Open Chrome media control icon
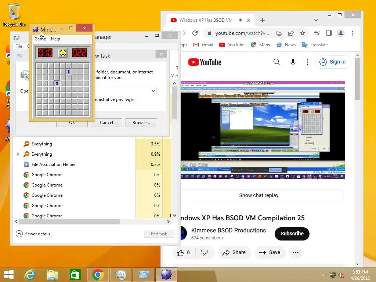376x282 pixels. [x=317, y=33]
